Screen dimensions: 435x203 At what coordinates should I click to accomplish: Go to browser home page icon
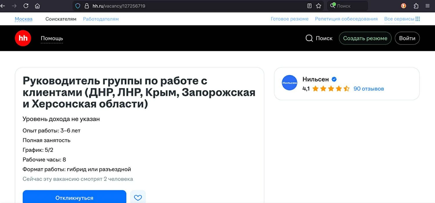[x=37, y=6]
